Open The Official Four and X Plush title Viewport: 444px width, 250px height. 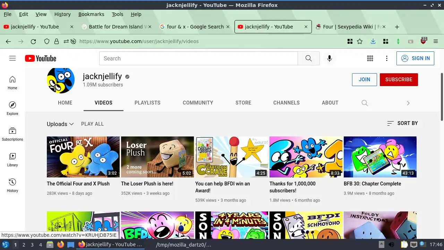tap(78, 184)
